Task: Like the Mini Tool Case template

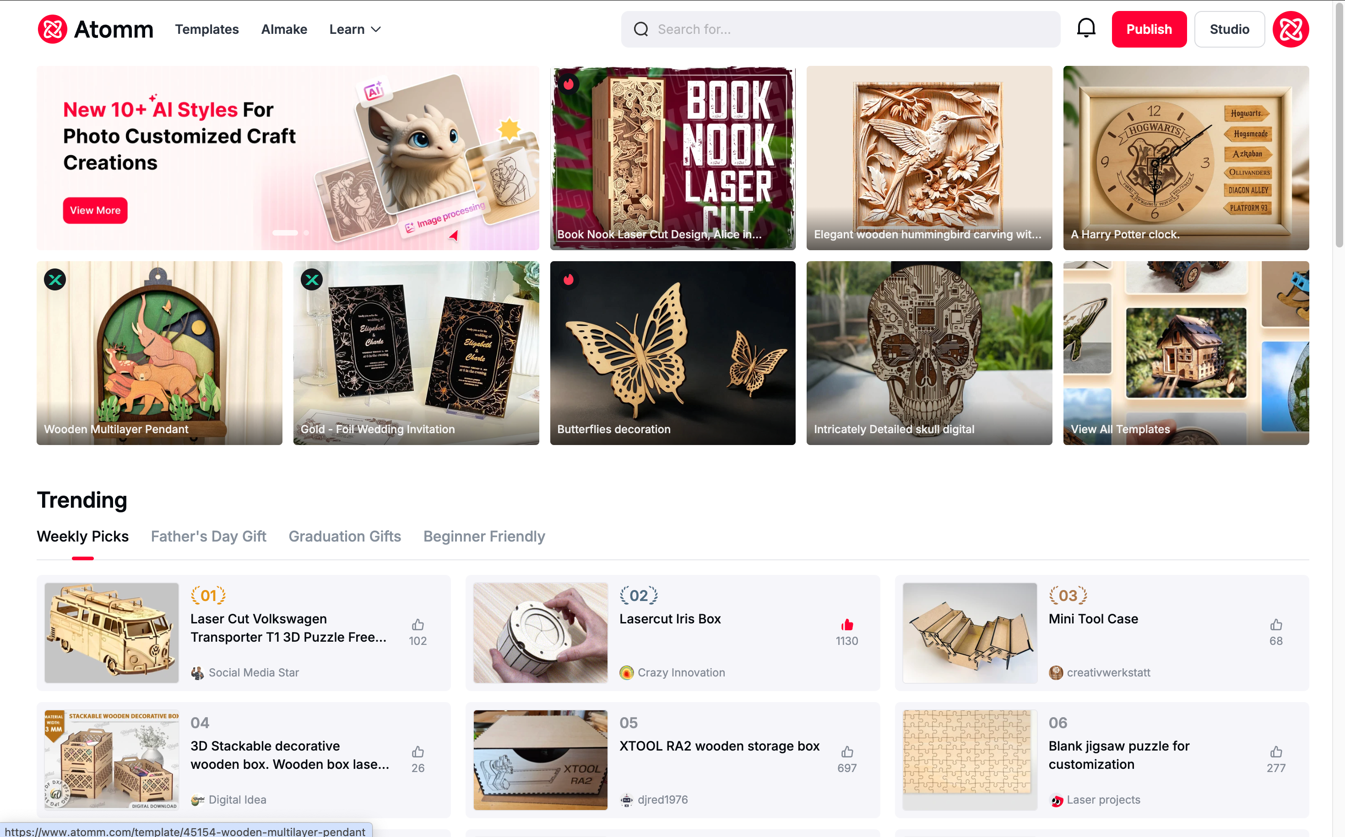Action: (1276, 625)
